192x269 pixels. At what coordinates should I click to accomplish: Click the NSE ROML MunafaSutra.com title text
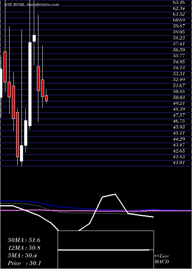coord(31,5)
